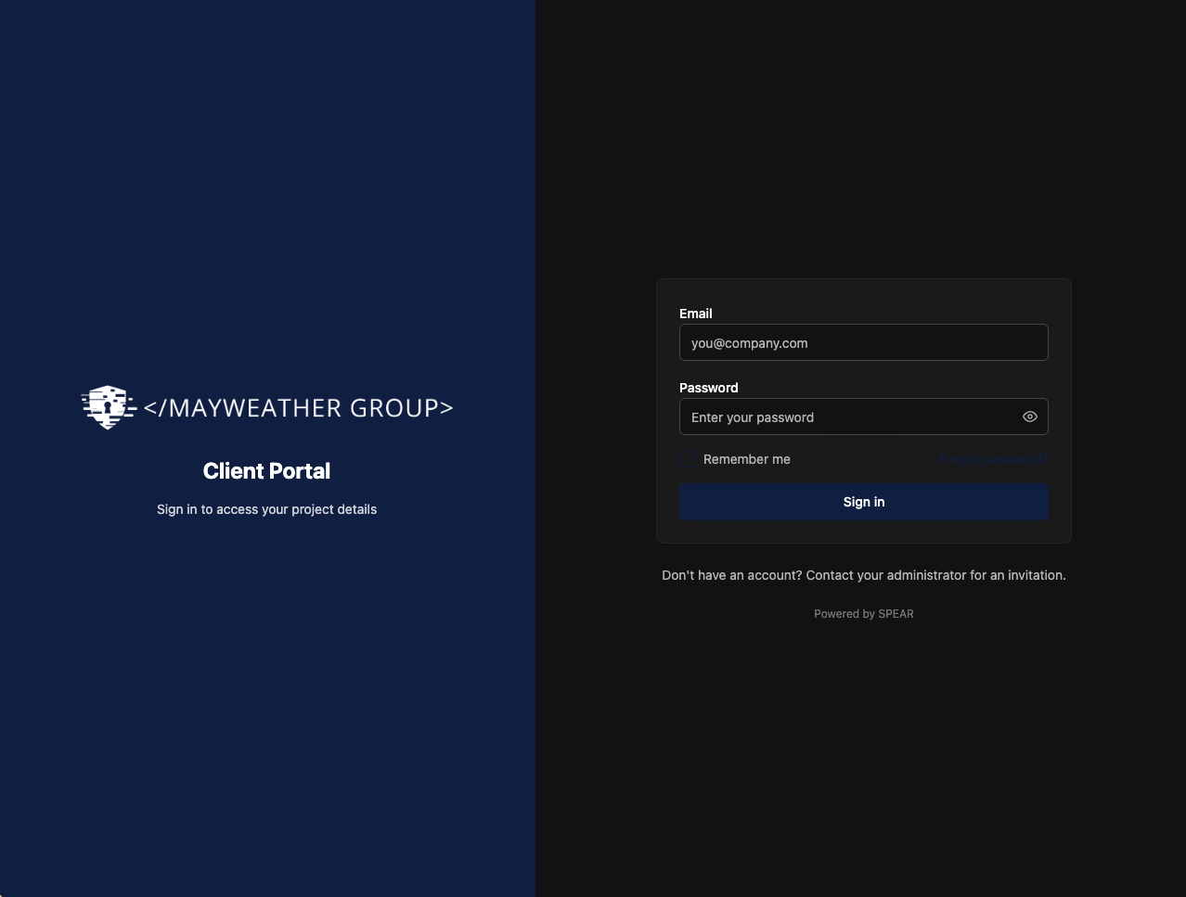Click the keyhole emblem inside the shield
The width and height of the screenshot is (1186, 897).
point(108,410)
